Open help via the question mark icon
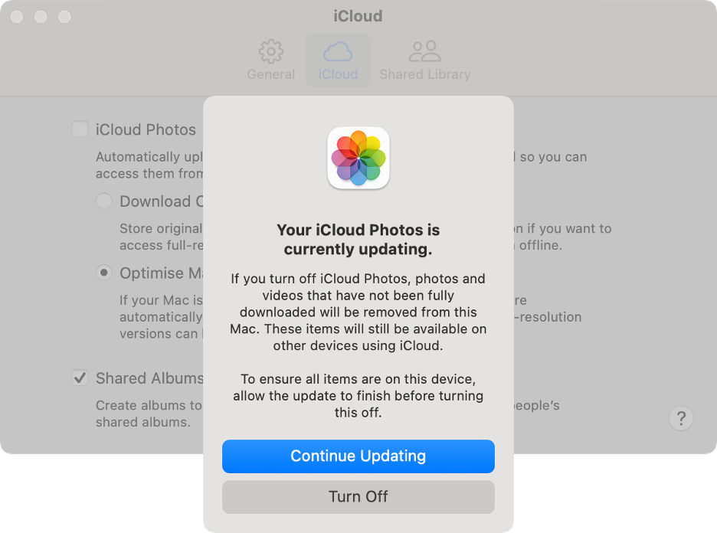The image size is (717, 533). 681,418
